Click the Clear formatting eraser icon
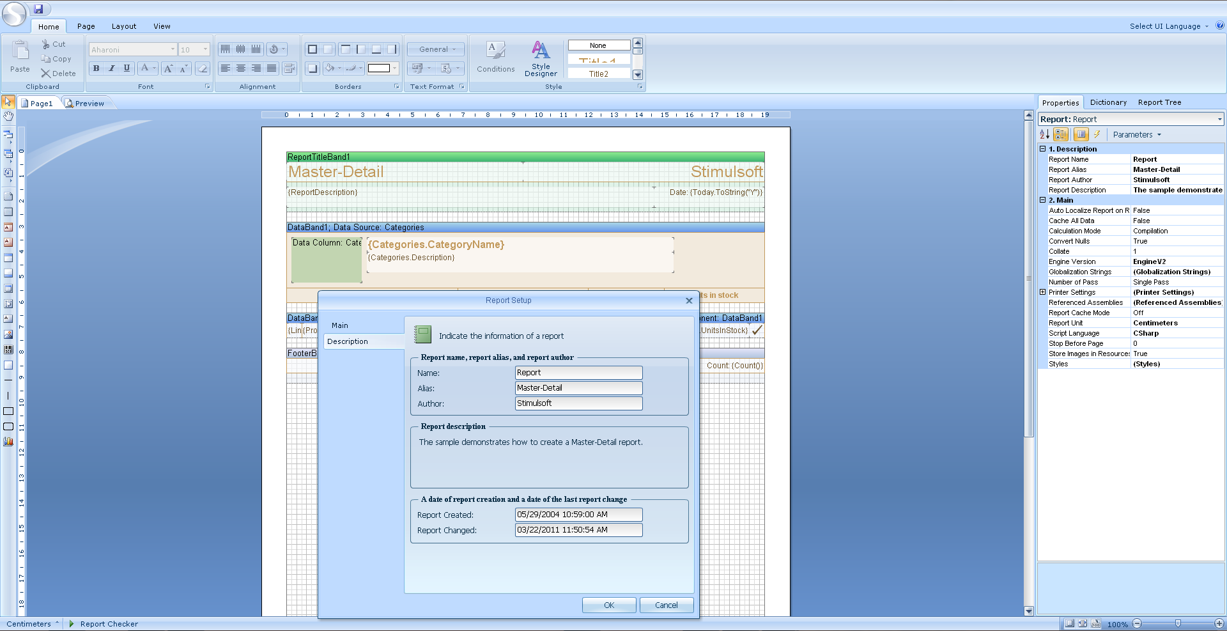The height and width of the screenshot is (631, 1227). click(202, 68)
